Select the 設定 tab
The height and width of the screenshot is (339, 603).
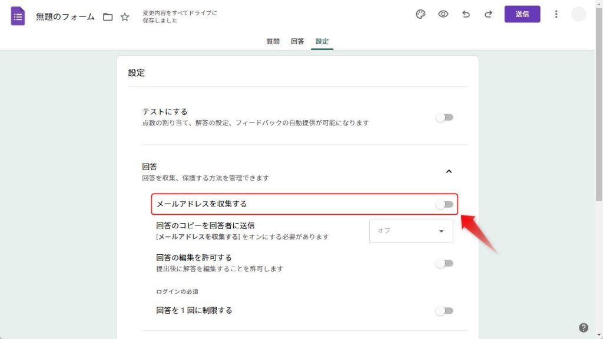click(322, 42)
